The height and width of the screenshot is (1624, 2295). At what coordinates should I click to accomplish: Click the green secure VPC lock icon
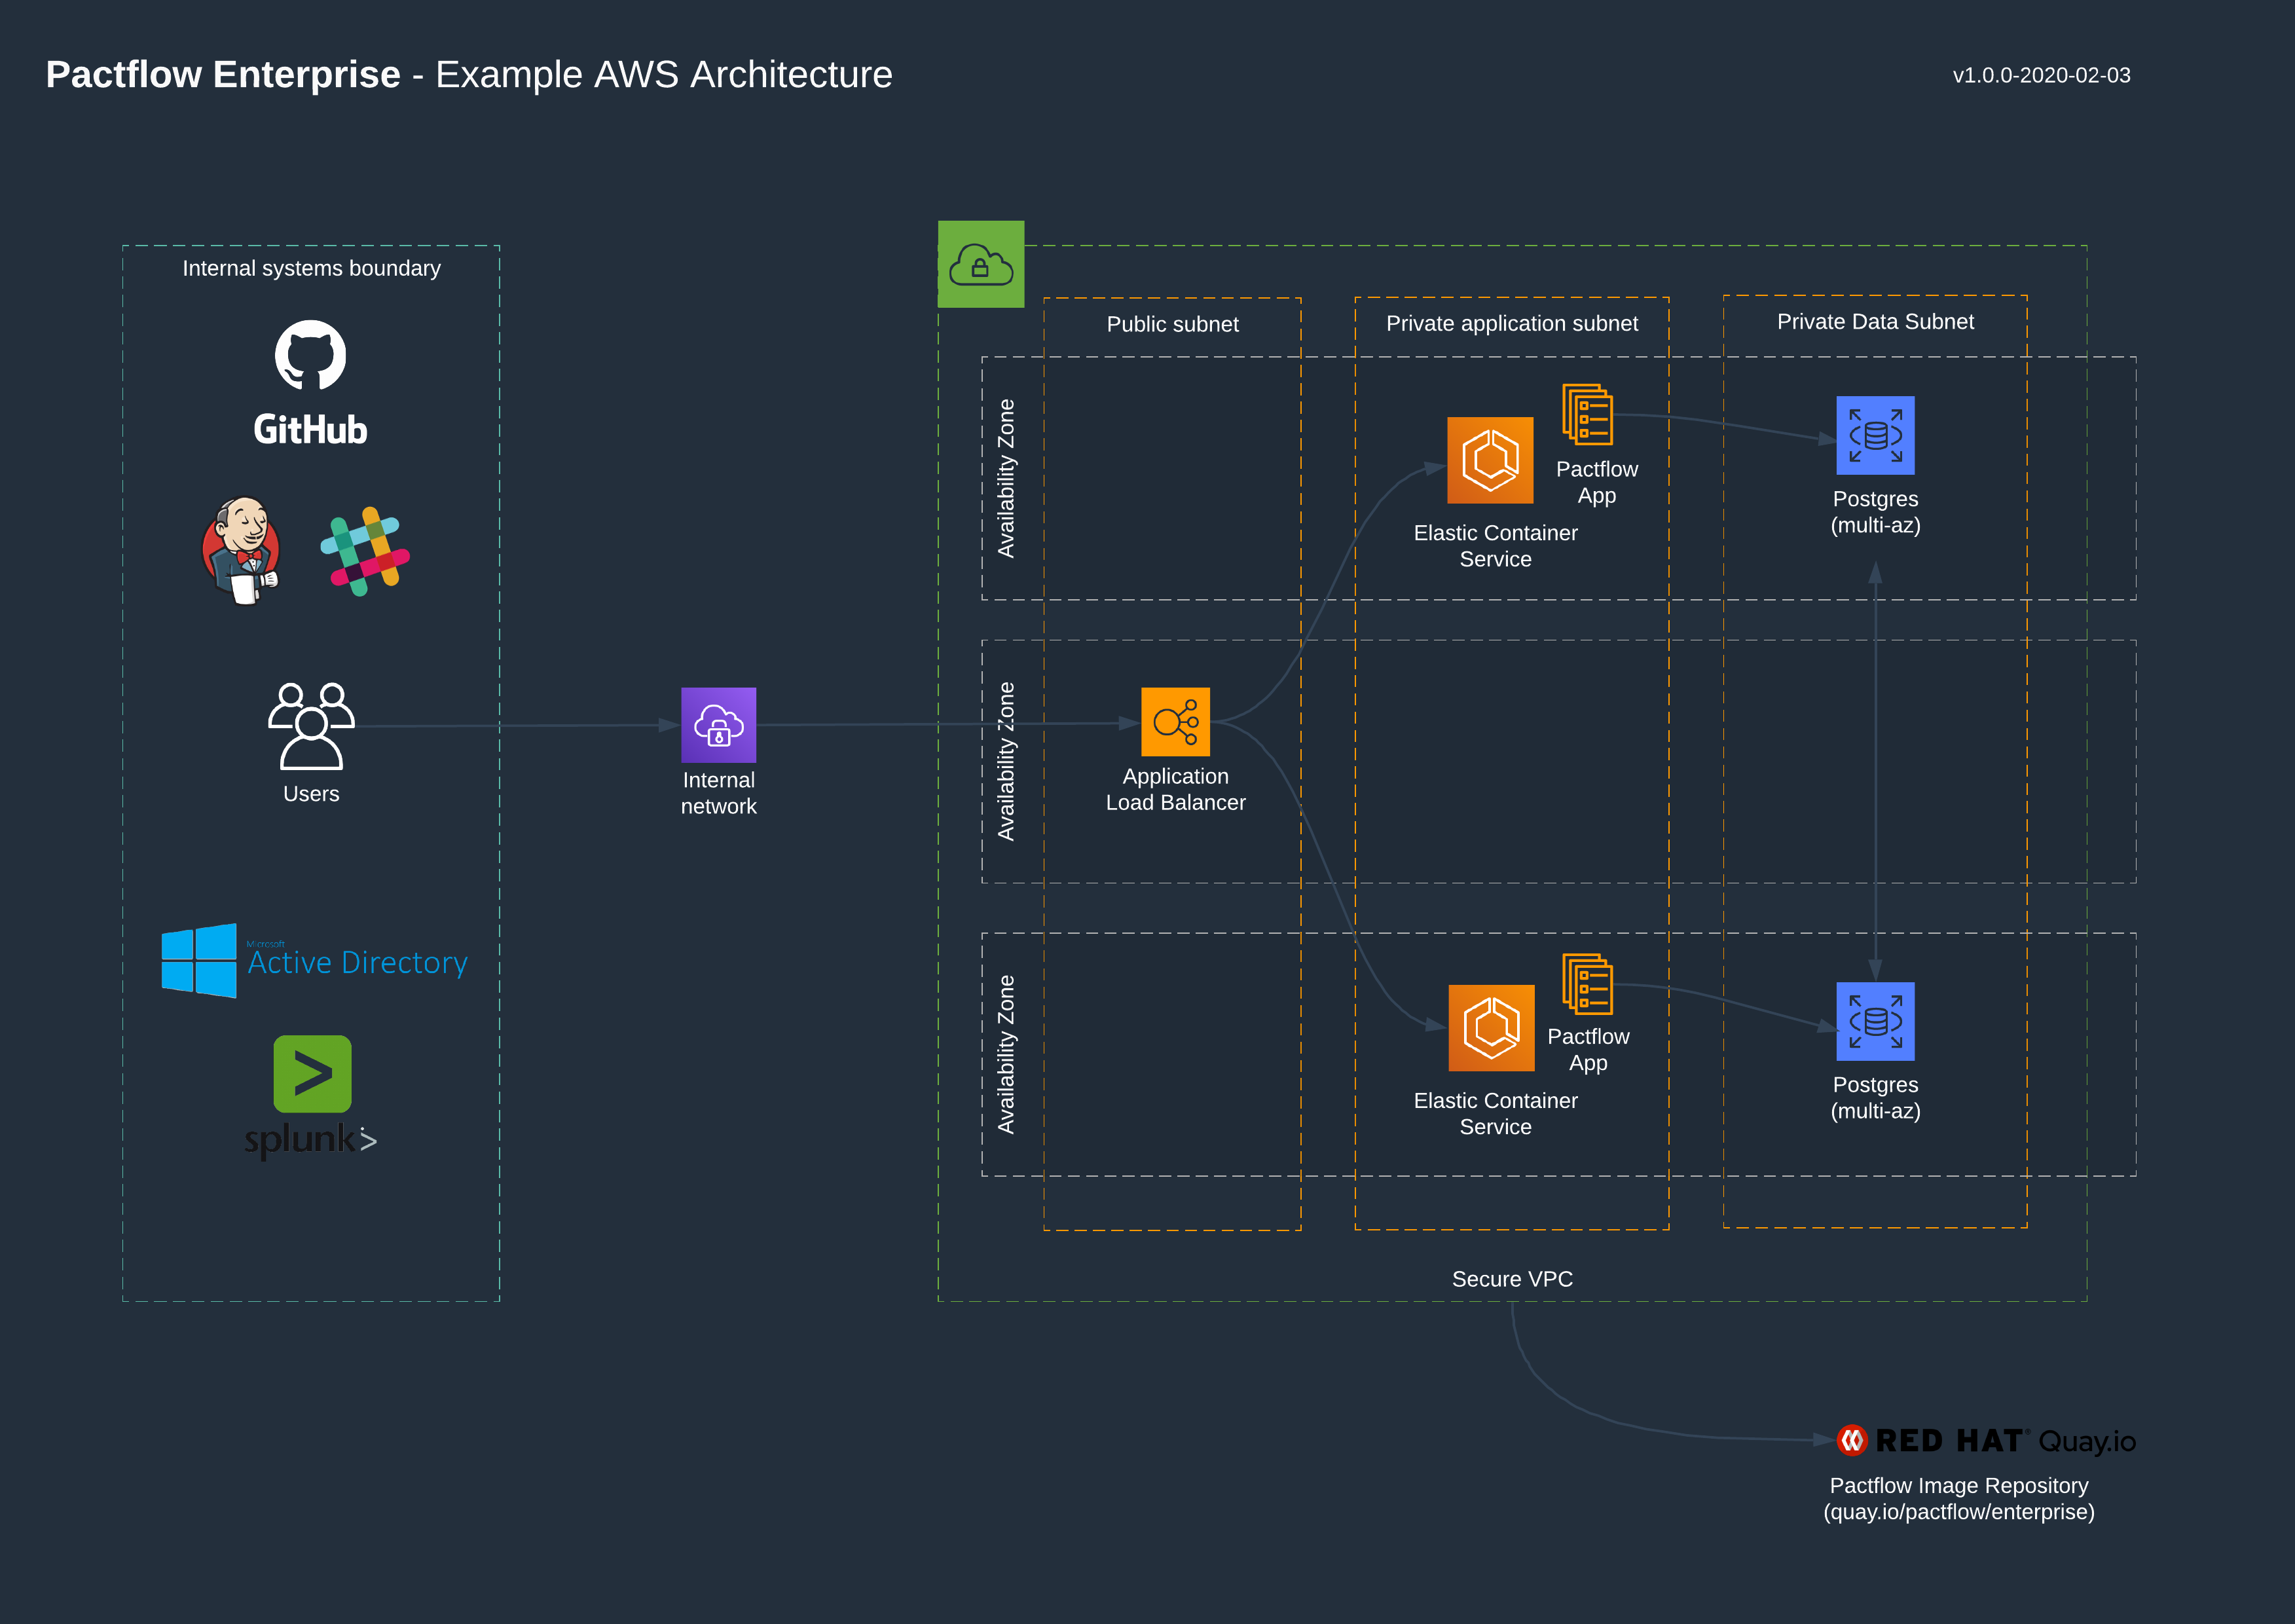tap(980, 265)
